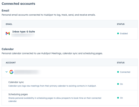The image size is (139, 107).
Task: Click 'On' status text for Calendar sync
Action: (x=122, y=84)
